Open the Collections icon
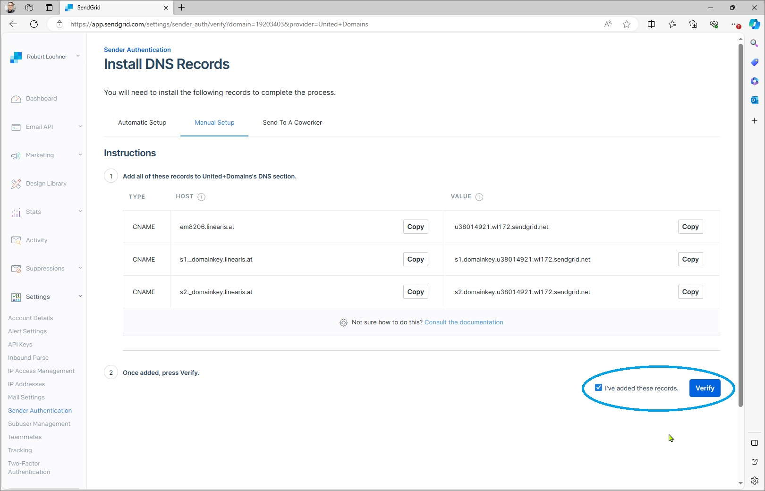The width and height of the screenshot is (765, 491). coord(693,24)
